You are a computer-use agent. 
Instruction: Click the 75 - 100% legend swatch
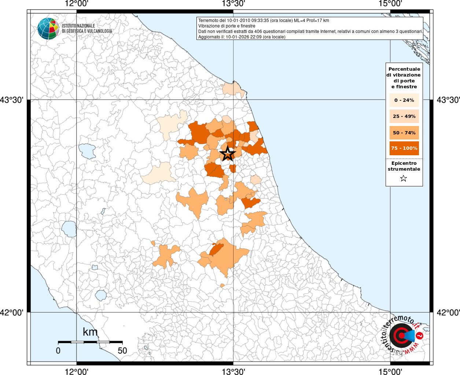click(x=404, y=148)
